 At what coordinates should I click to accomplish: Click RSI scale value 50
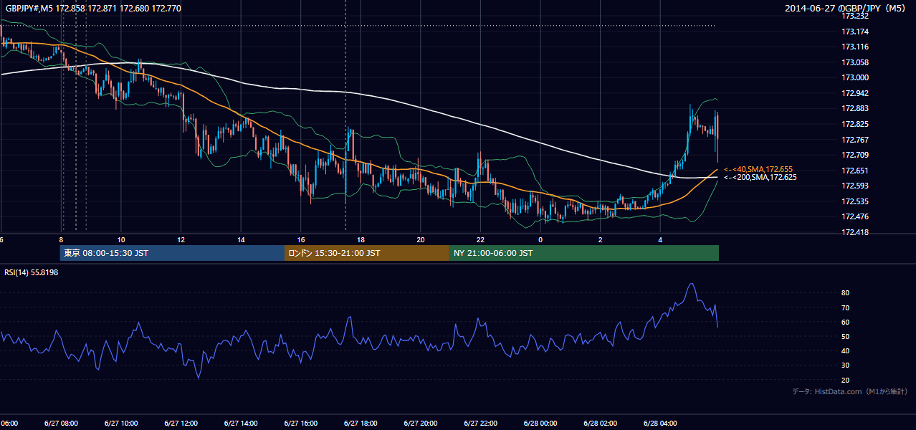click(x=846, y=336)
